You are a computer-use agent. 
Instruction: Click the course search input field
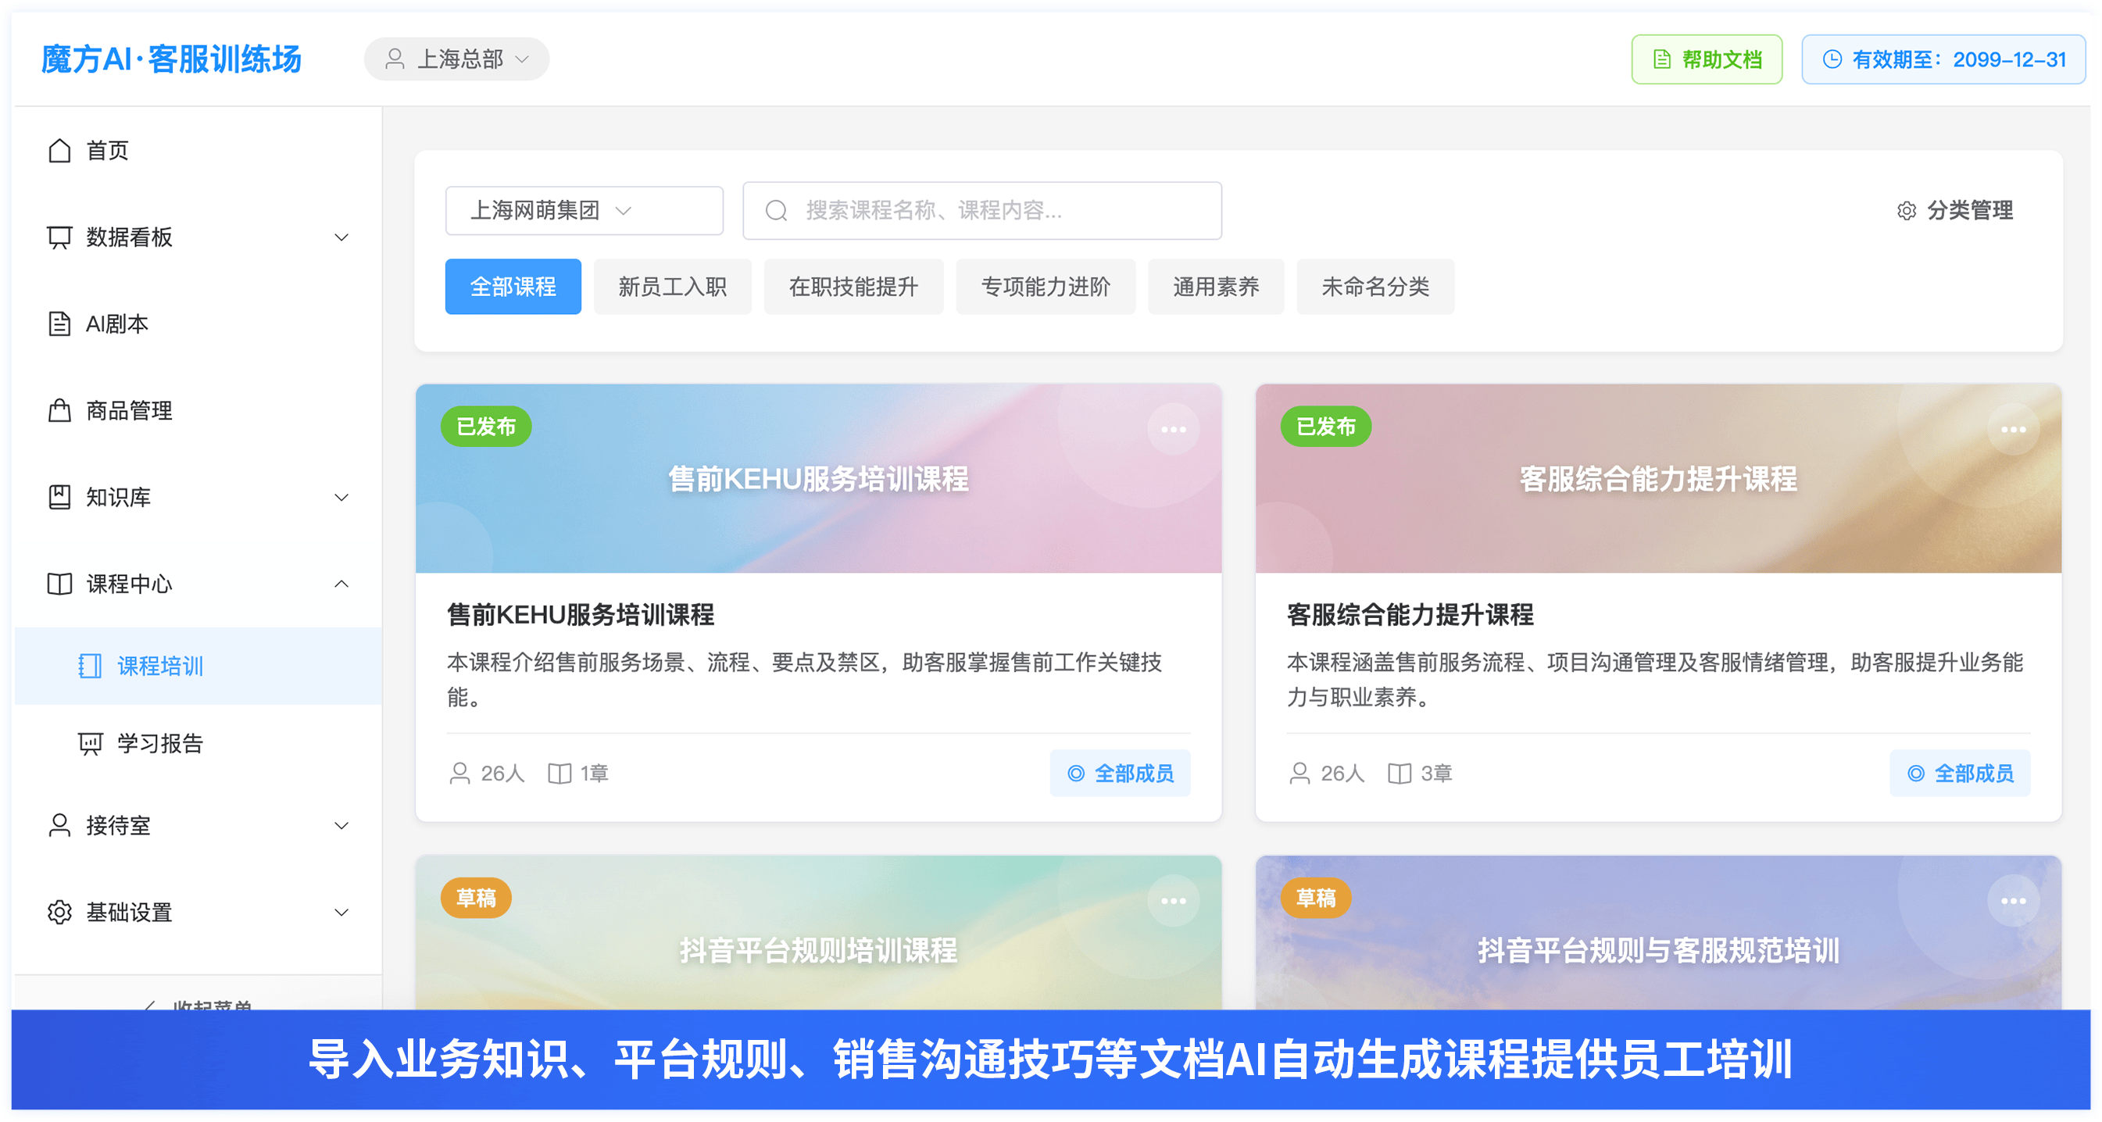981,210
